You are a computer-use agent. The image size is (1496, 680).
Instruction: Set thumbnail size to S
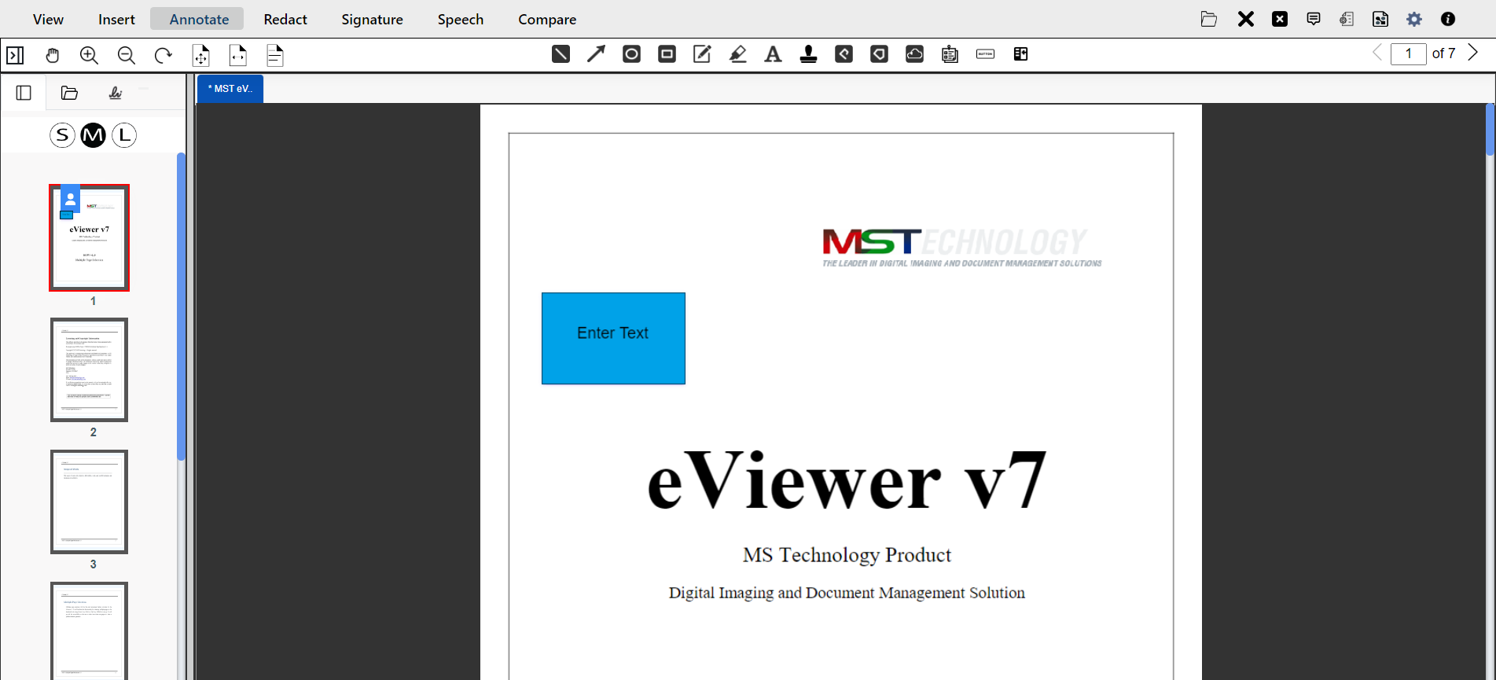pos(62,135)
